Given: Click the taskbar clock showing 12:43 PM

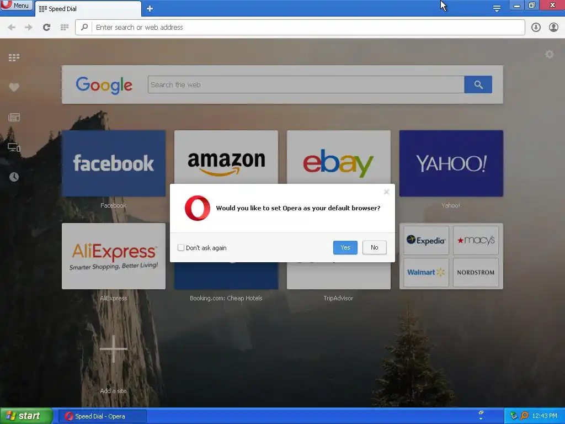Looking at the screenshot, I should 545,416.
